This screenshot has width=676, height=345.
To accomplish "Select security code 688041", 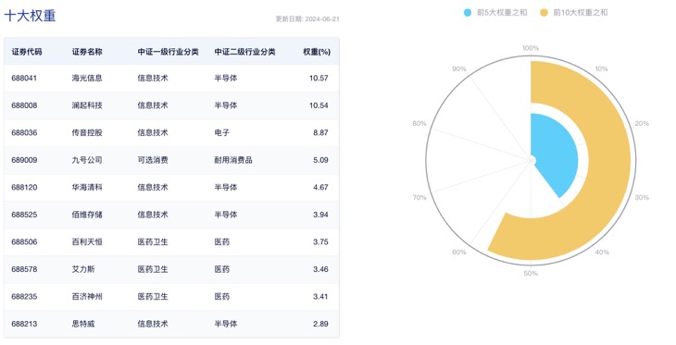I will pyautogui.click(x=24, y=78).
